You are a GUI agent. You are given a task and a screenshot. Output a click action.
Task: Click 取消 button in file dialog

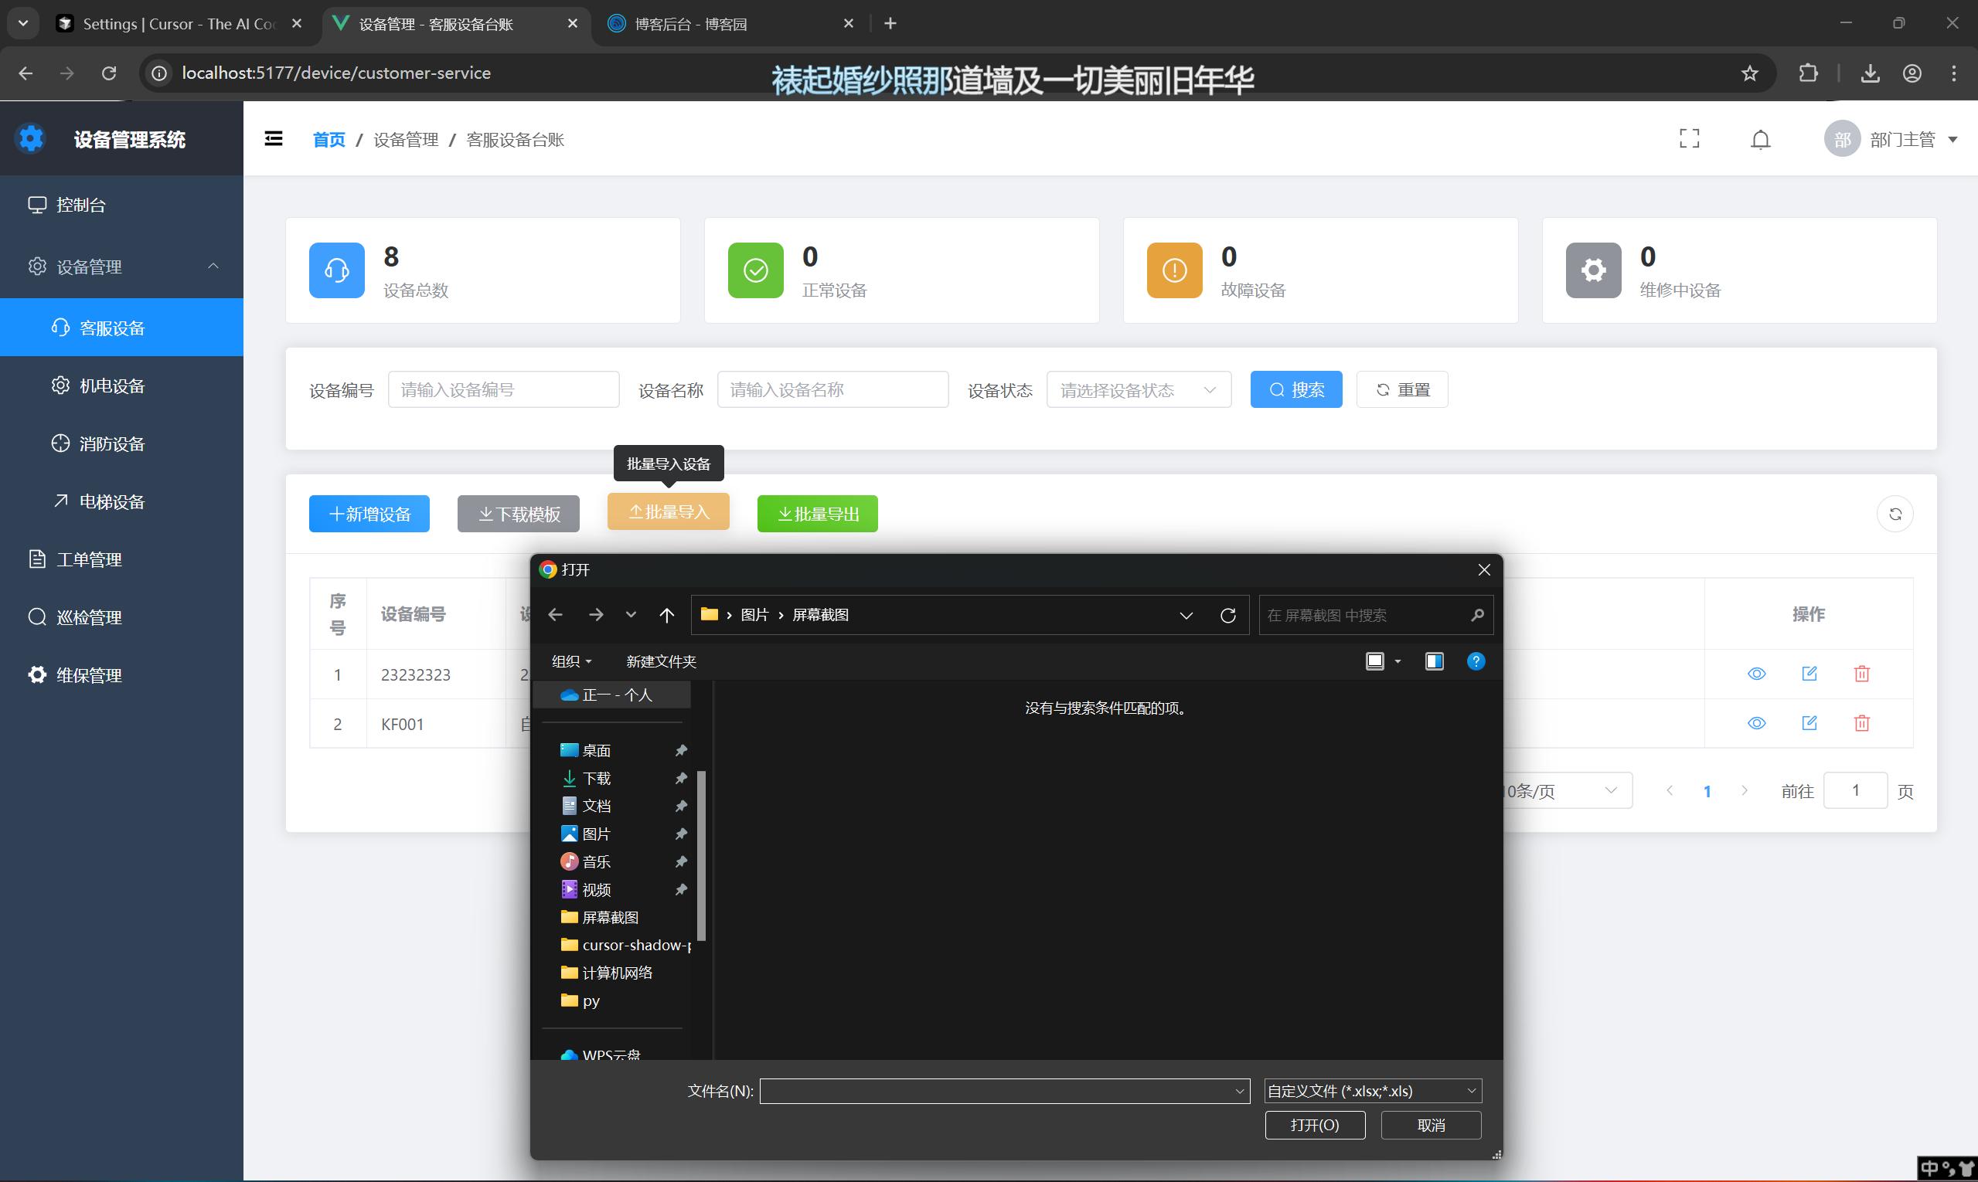(1430, 1125)
